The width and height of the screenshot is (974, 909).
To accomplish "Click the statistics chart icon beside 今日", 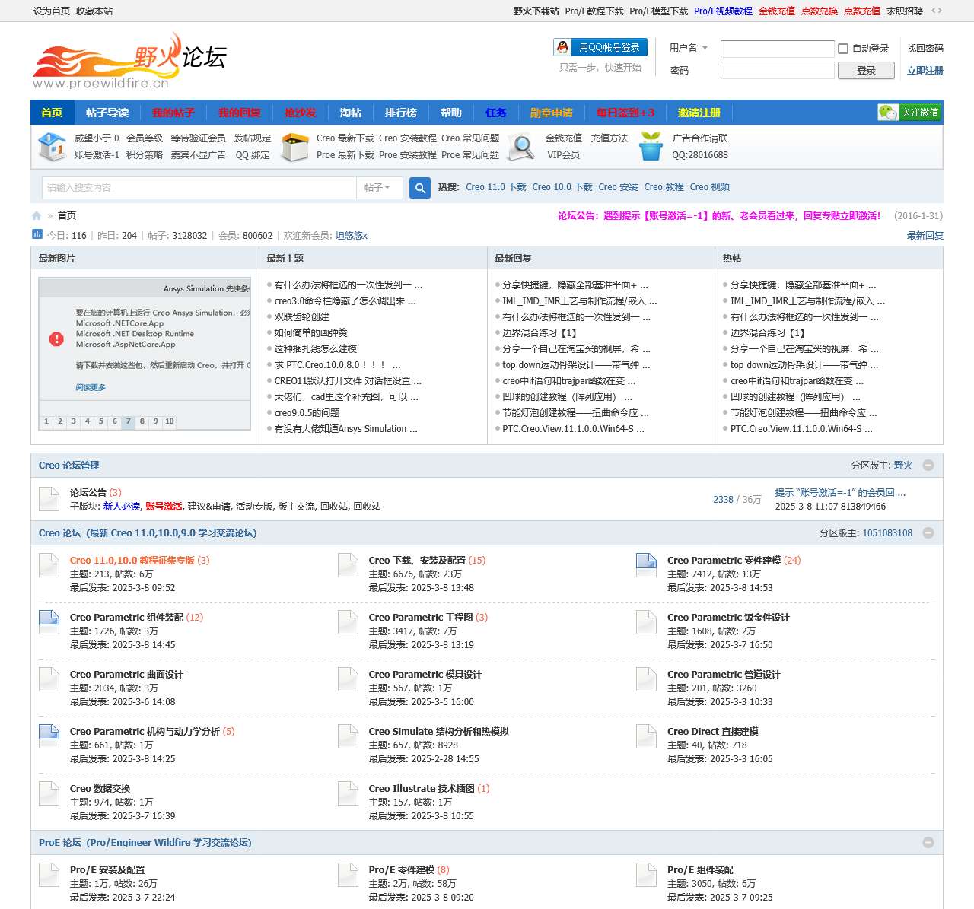I will [x=37, y=234].
